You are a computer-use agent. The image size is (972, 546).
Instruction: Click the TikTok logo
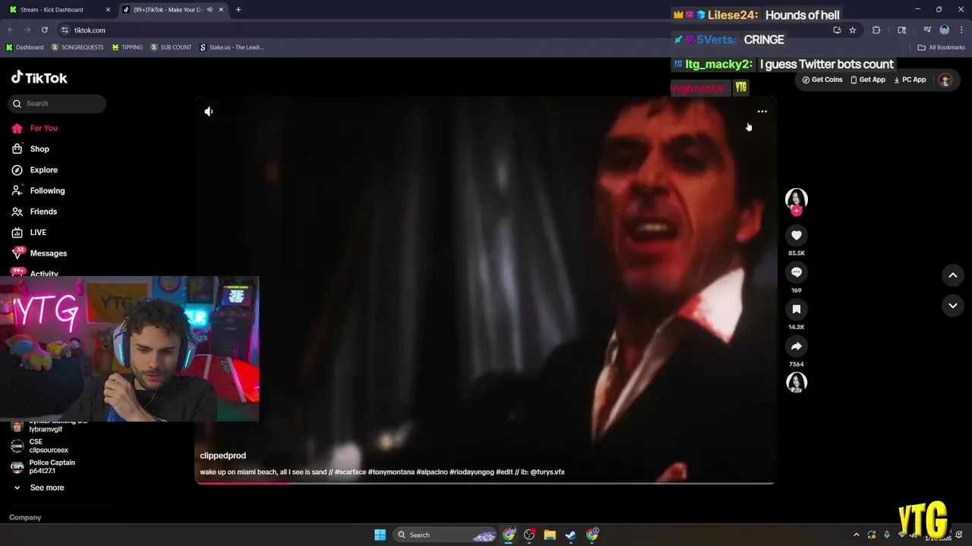[39, 77]
